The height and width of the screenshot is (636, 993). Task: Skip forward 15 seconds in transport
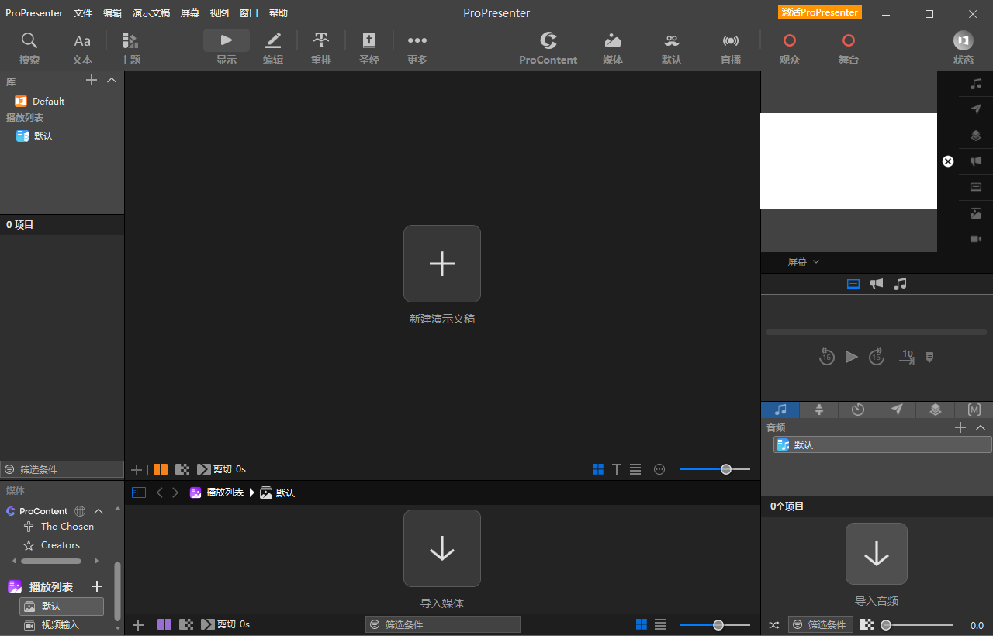[x=877, y=357]
